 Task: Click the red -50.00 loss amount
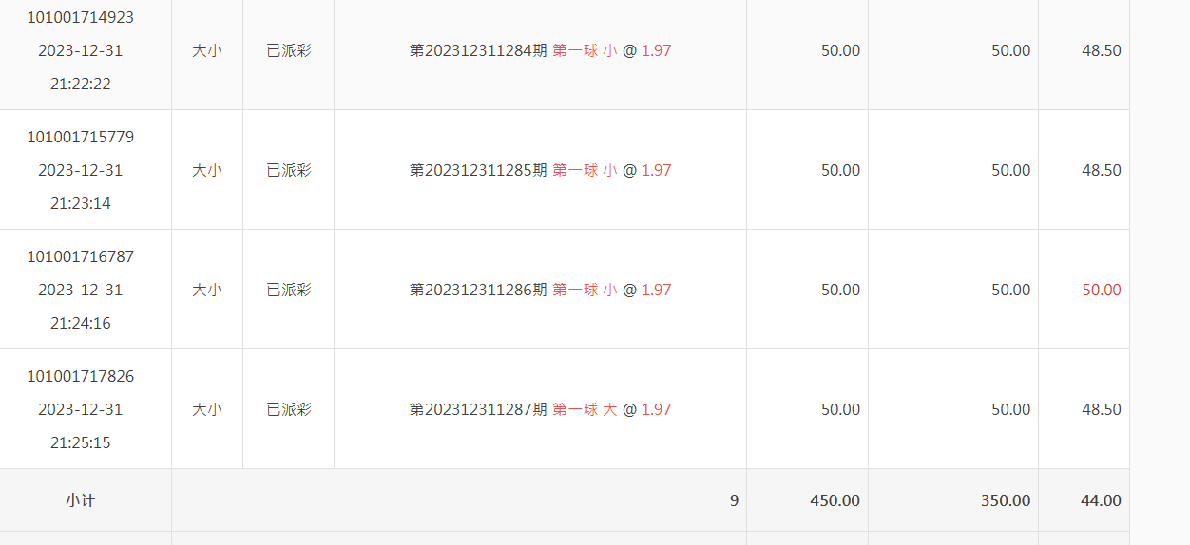(1098, 290)
